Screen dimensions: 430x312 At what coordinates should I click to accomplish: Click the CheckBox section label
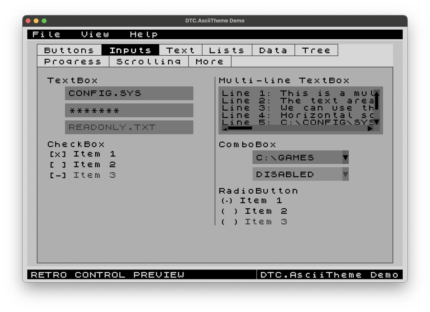[76, 144]
